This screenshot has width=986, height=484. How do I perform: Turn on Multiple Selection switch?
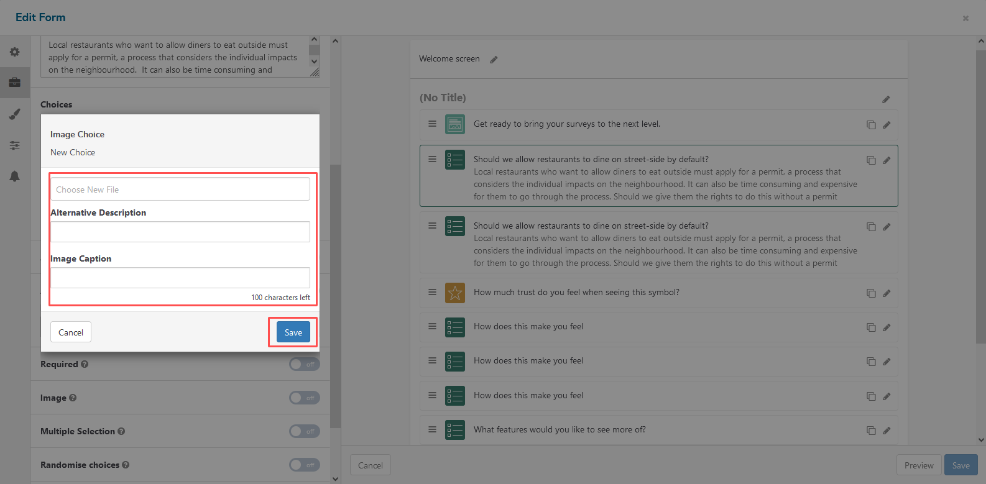tap(305, 431)
